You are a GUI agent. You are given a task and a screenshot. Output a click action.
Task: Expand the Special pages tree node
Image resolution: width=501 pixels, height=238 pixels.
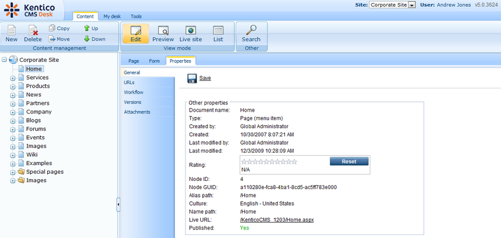13,172
